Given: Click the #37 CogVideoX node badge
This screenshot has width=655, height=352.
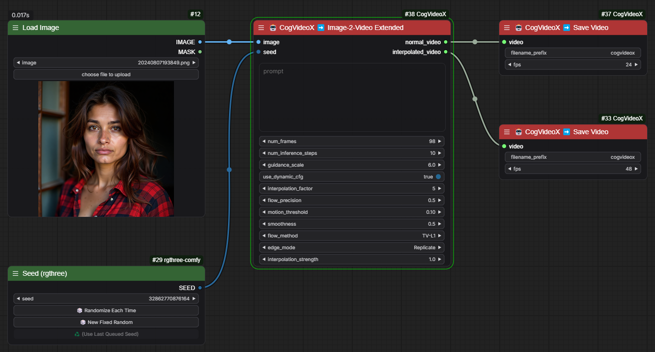Looking at the screenshot, I should pos(622,14).
